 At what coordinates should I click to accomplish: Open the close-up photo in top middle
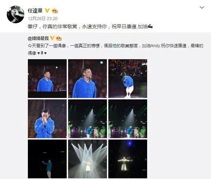coord(88,79)
